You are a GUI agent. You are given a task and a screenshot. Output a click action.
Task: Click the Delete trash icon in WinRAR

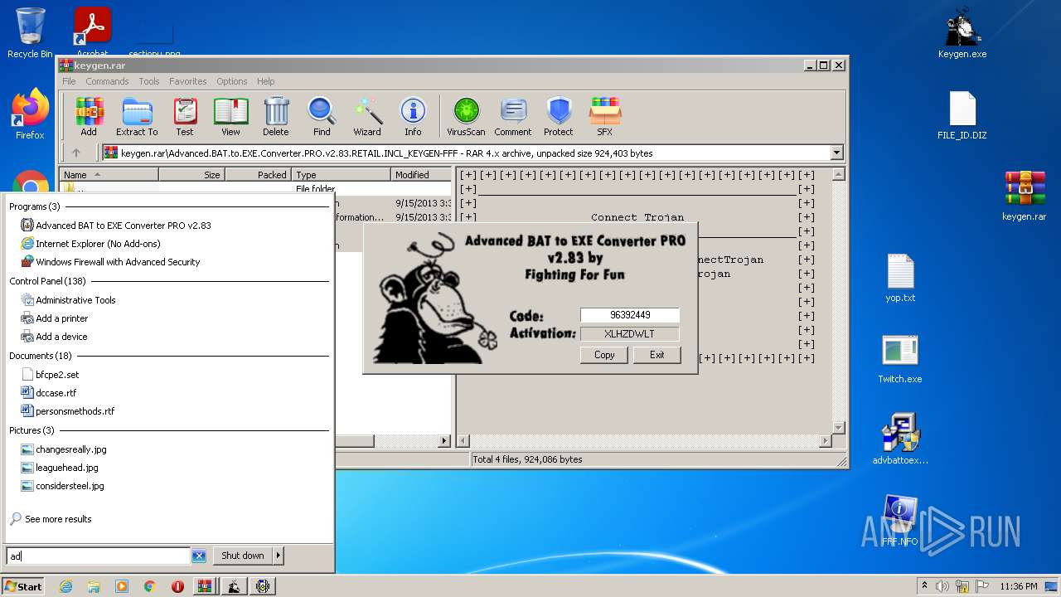tap(276, 116)
